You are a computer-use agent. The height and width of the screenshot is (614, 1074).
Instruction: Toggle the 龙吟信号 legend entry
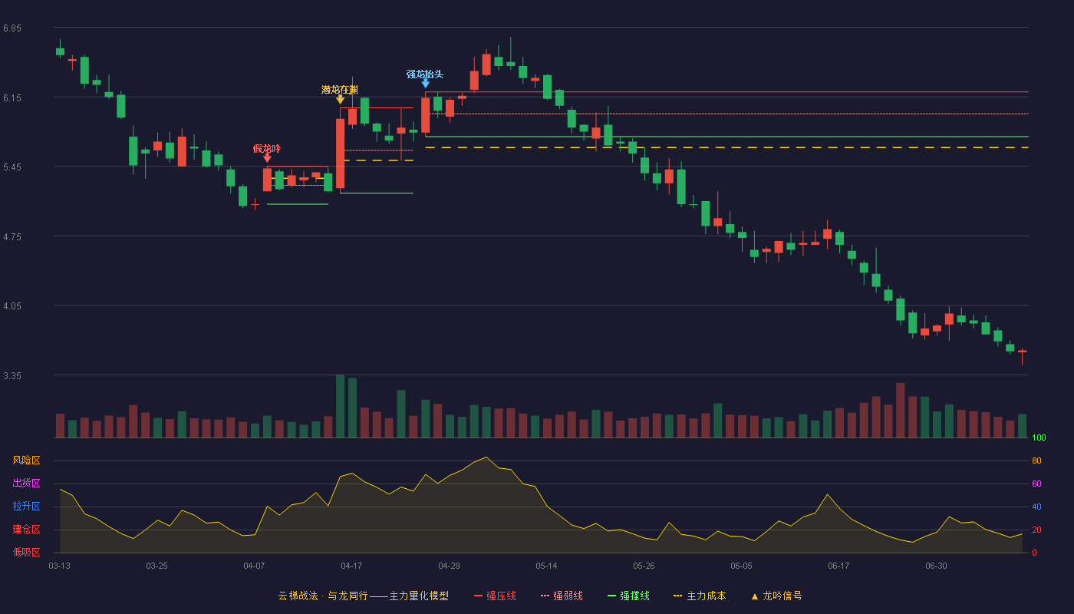point(776,596)
